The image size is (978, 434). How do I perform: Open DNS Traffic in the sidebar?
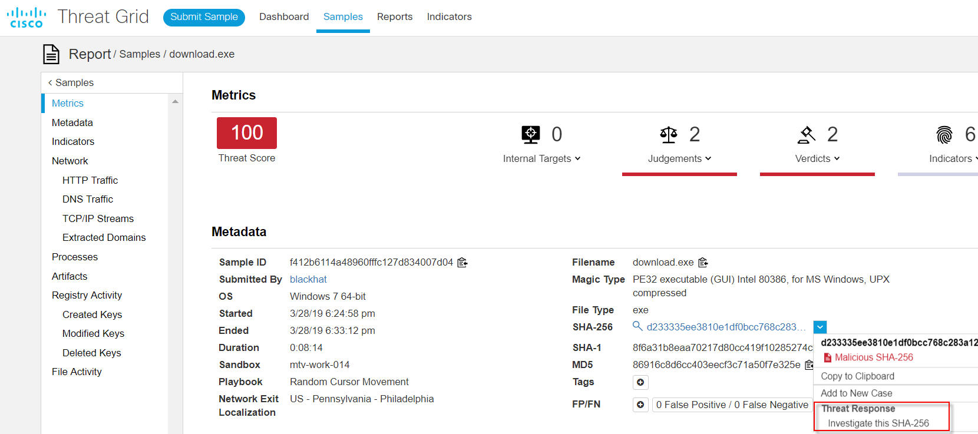click(88, 200)
